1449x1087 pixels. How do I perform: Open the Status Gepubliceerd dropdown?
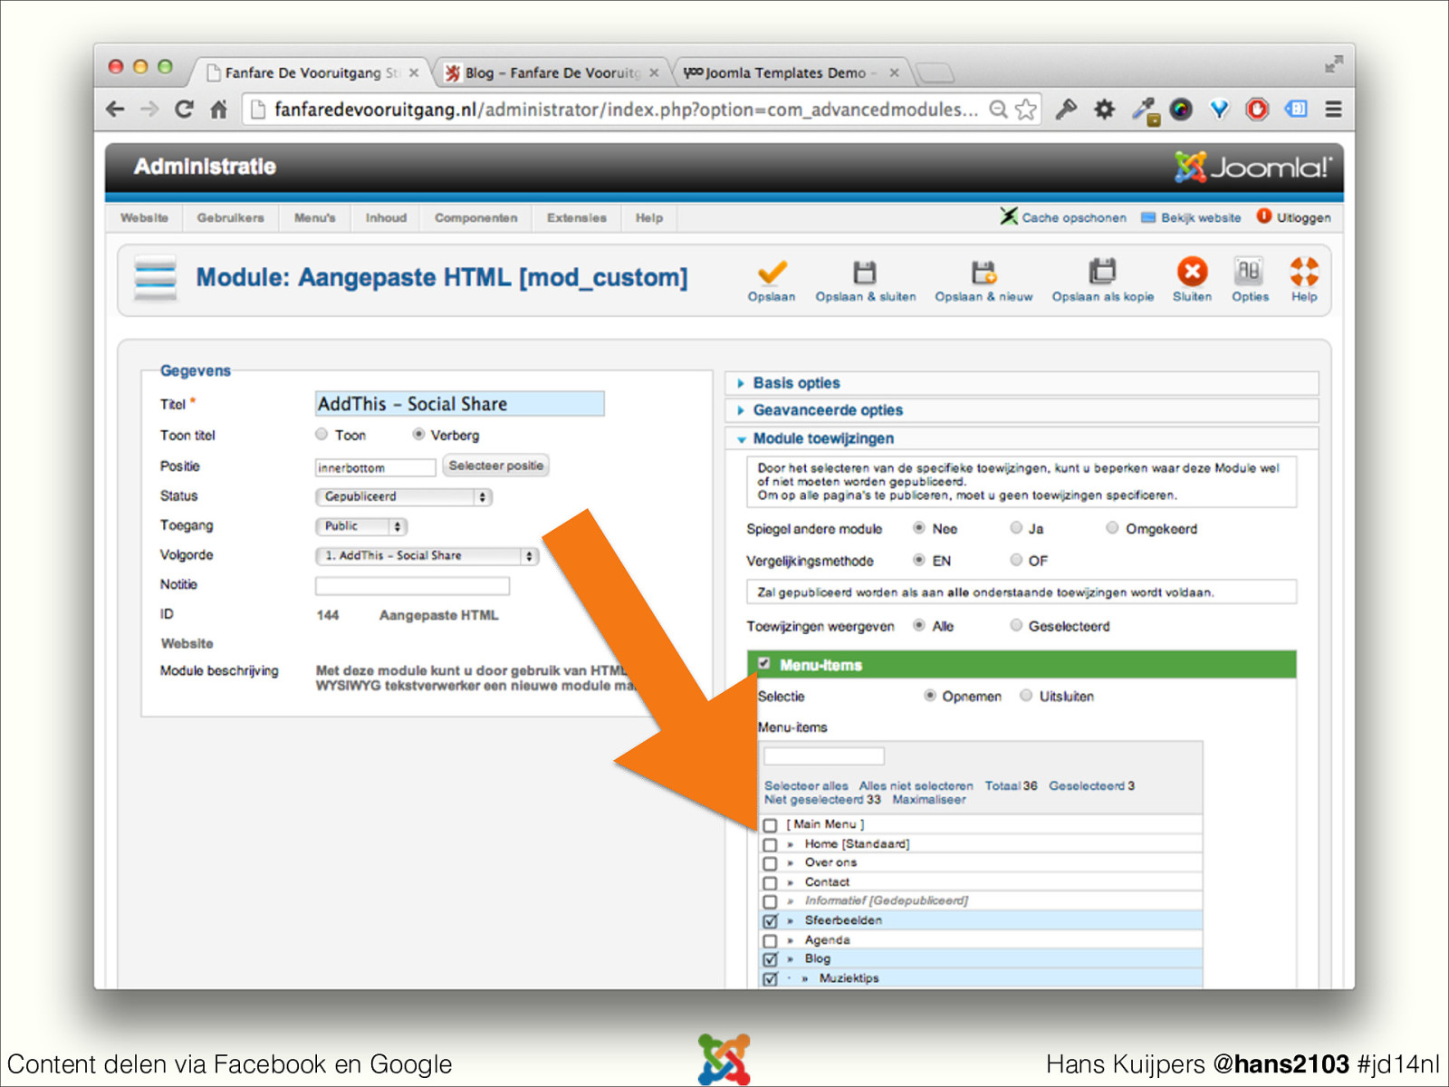[x=404, y=496]
